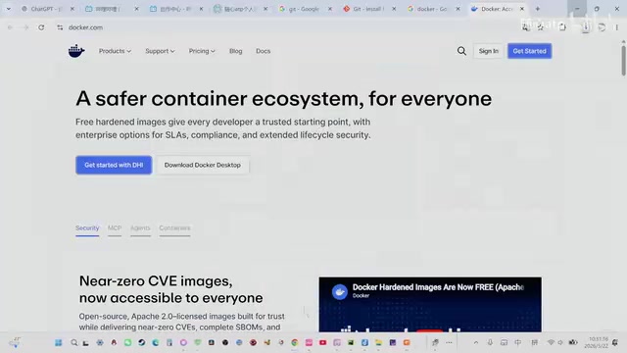View site information icon beside docker.com
627x353 pixels.
point(60,27)
